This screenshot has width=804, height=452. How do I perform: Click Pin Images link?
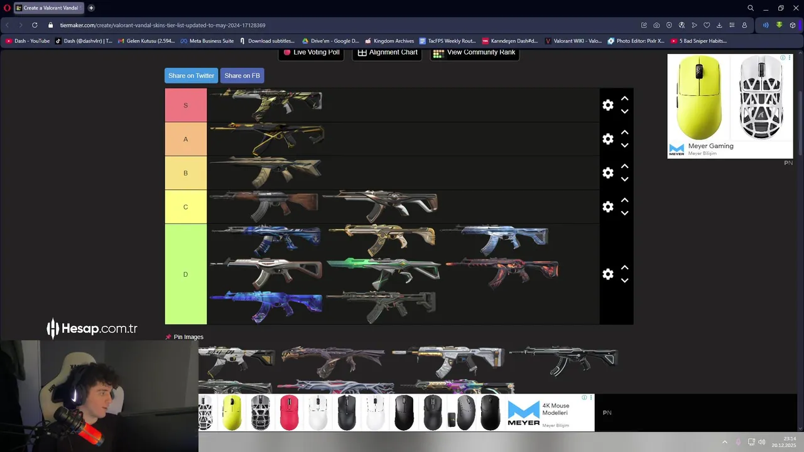184,337
